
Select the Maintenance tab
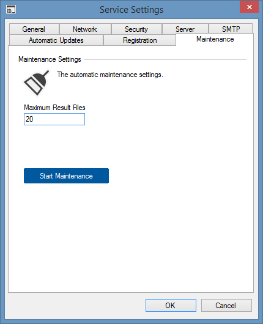pos(215,39)
